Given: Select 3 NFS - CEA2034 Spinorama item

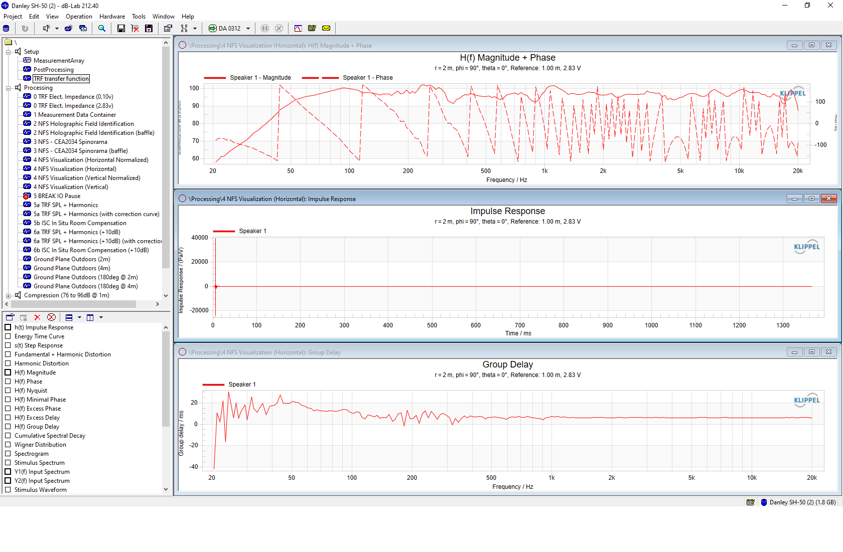Looking at the screenshot, I should 70,142.
